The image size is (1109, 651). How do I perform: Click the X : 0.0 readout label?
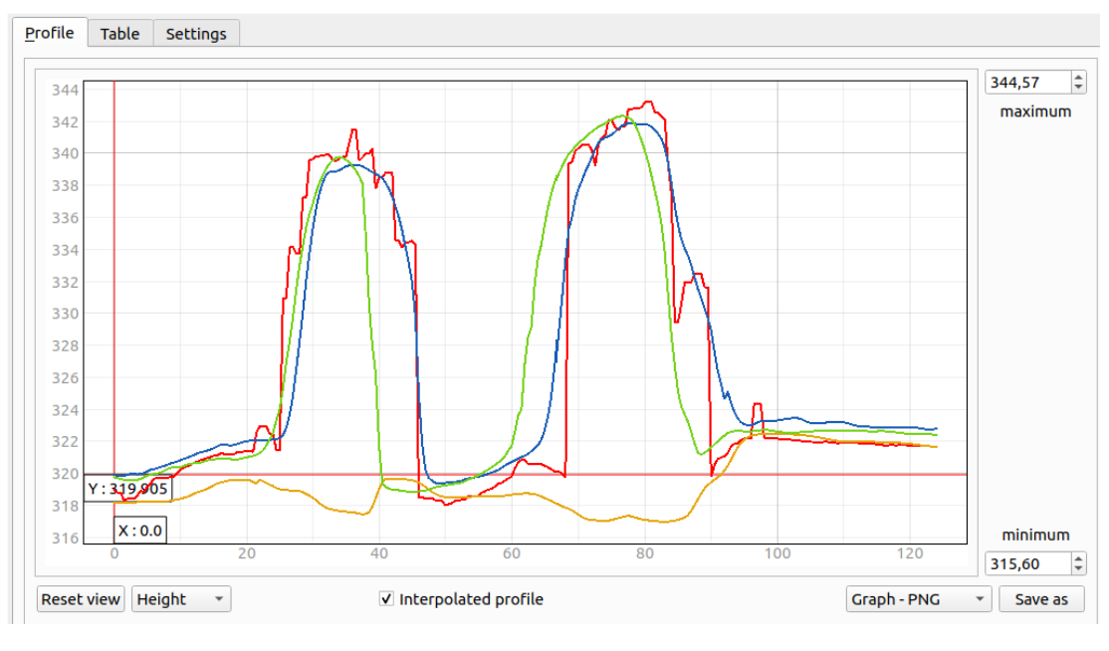pos(140,531)
